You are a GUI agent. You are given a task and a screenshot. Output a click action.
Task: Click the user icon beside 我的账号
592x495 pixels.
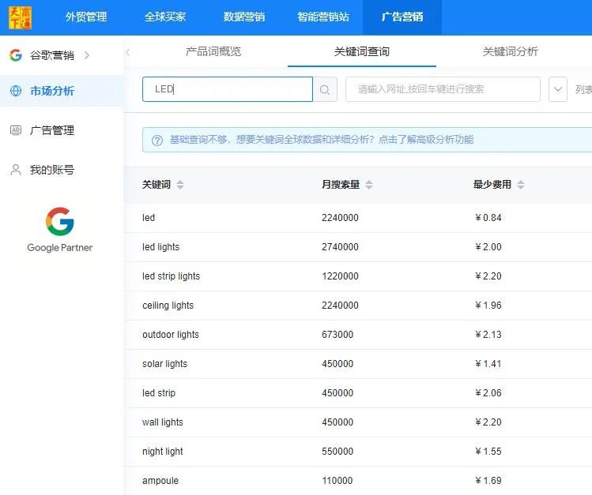tap(16, 170)
